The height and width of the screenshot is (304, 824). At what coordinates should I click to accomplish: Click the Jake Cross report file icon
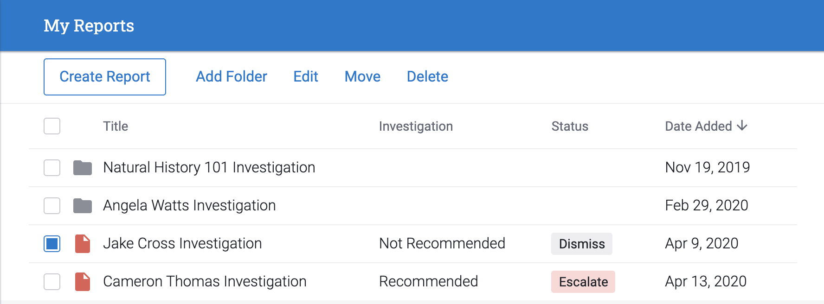click(x=83, y=244)
